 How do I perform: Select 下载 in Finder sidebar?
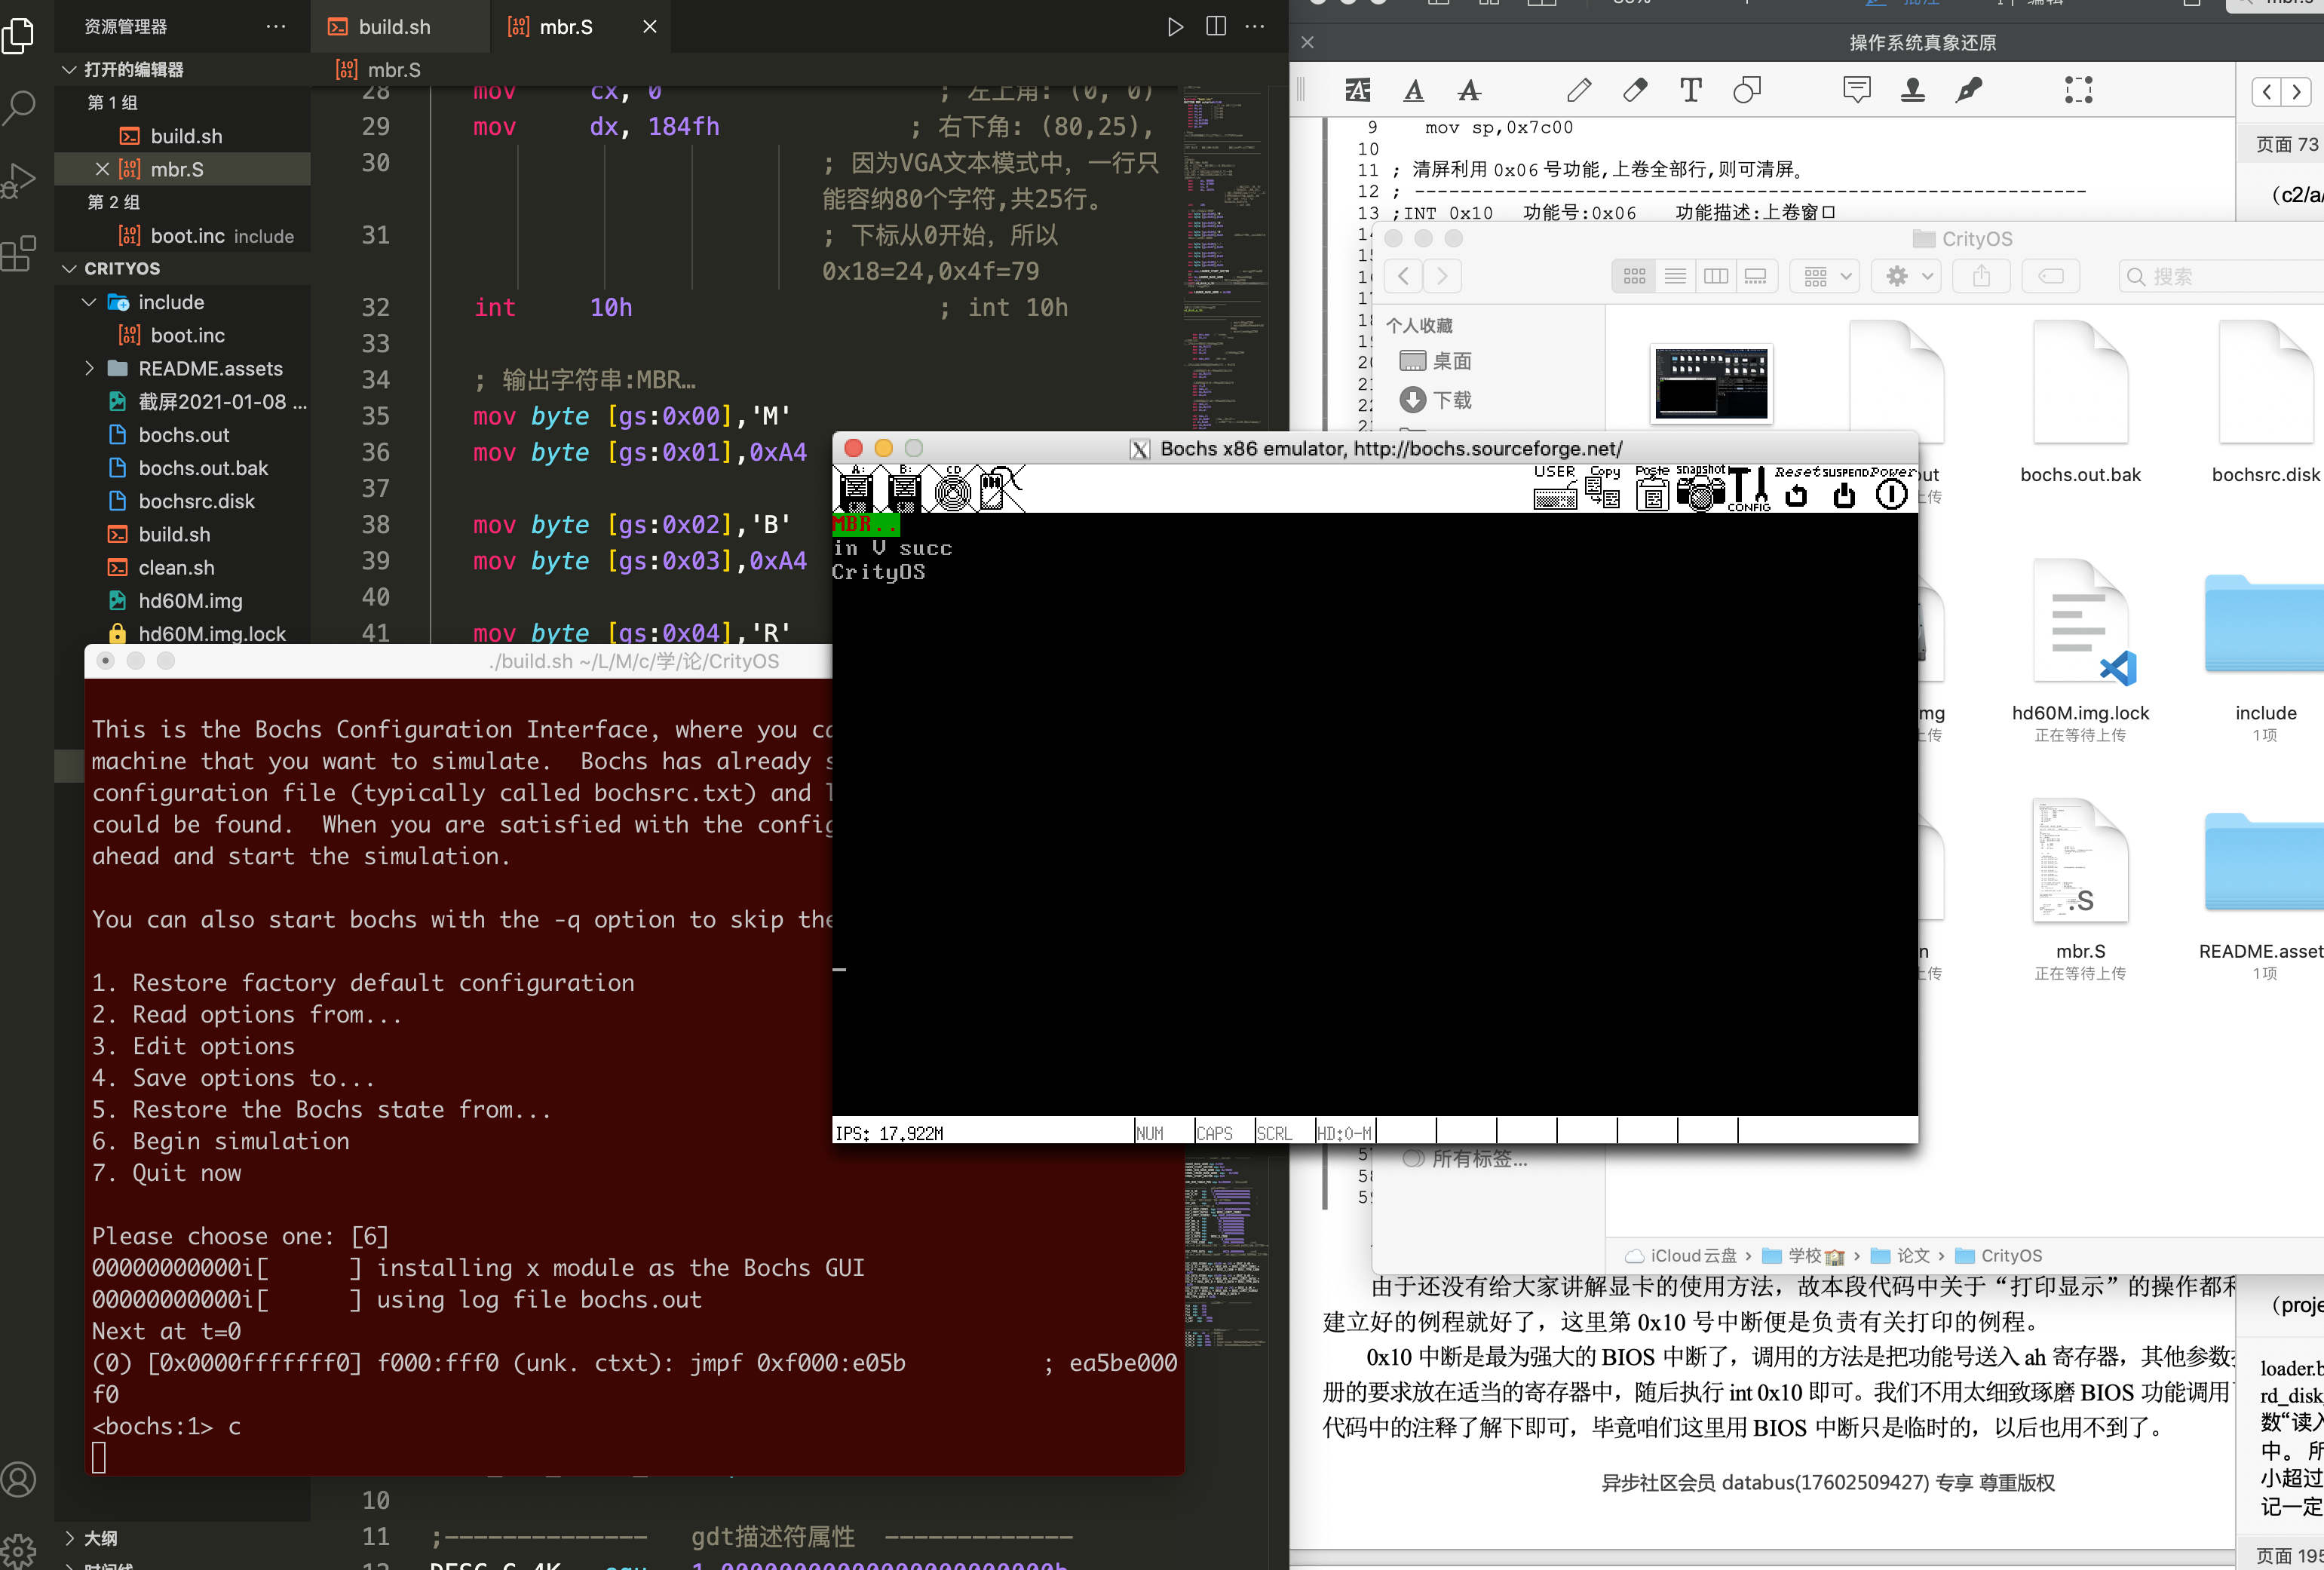pos(1435,400)
